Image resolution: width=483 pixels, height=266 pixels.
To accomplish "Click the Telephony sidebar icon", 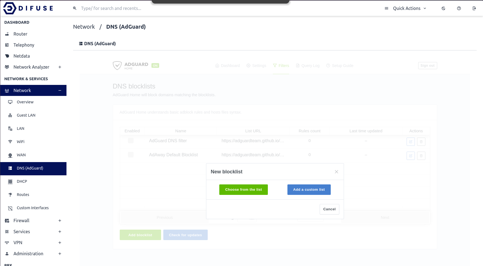I will click(x=7, y=45).
